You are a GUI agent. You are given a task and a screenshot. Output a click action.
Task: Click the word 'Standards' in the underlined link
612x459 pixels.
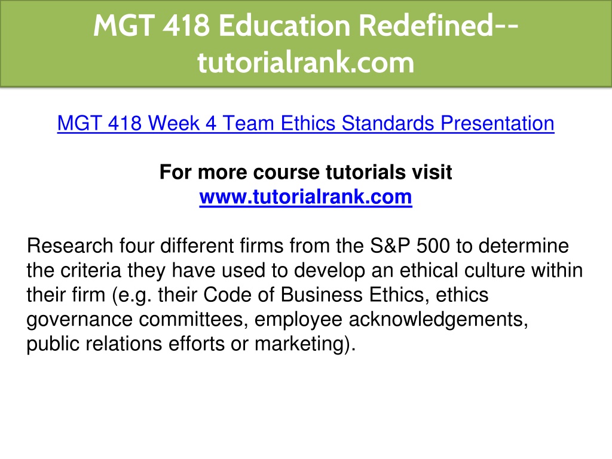[x=387, y=123]
